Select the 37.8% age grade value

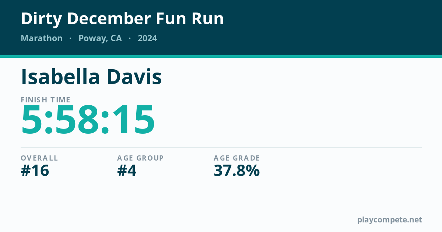click(237, 171)
